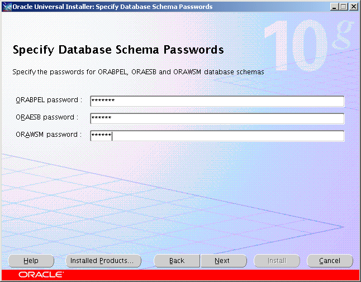Show Installed Products list
361x282 pixels.
[103, 261]
